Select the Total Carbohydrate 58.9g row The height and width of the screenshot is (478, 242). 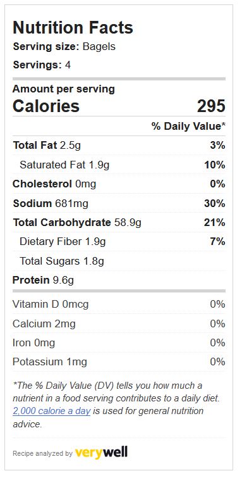click(119, 222)
